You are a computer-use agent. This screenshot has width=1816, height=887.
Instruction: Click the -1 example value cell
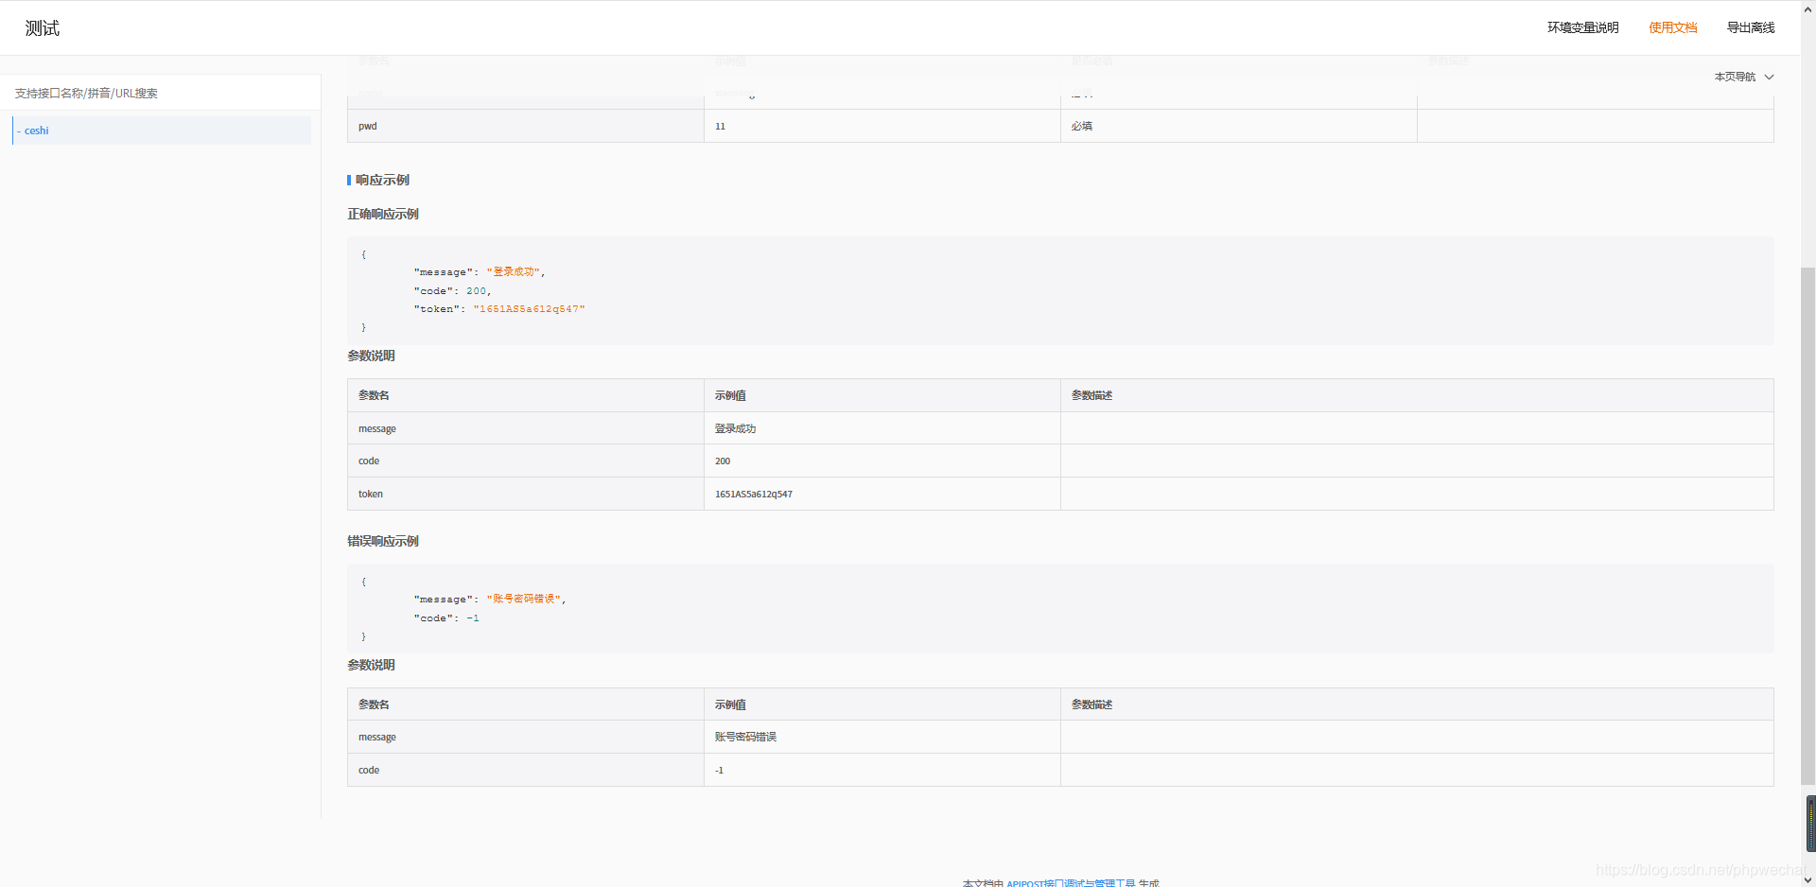point(882,770)
